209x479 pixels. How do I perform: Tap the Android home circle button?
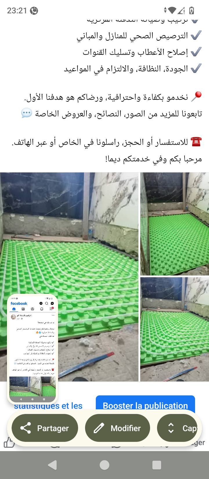click(105, 465)
